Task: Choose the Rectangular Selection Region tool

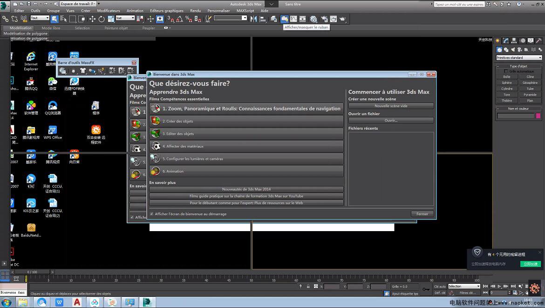Action: click(73, 19)
